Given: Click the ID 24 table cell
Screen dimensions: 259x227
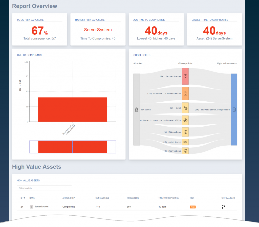Looking at the screenshot, I should 22,207.
